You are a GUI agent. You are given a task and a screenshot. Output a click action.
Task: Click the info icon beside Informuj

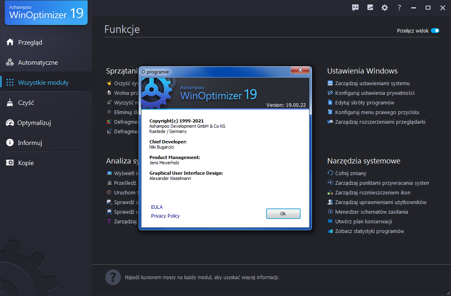coord(10,143)
